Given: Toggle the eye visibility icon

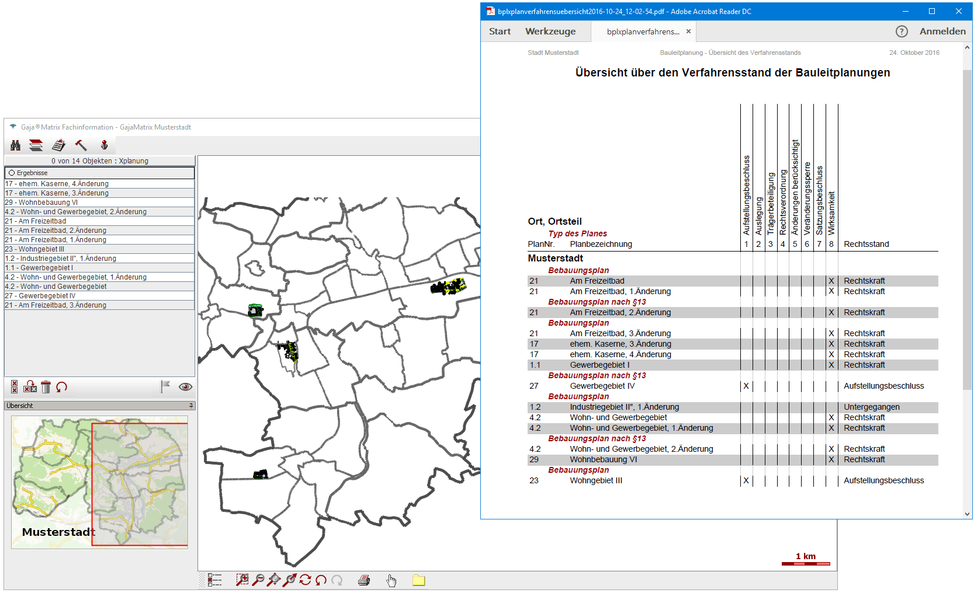Looking at the screenshot, I should (185, 387).
